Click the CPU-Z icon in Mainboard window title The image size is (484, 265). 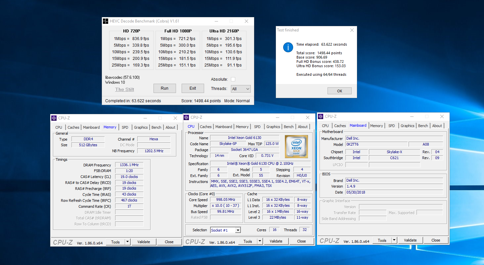pos(321,116)
